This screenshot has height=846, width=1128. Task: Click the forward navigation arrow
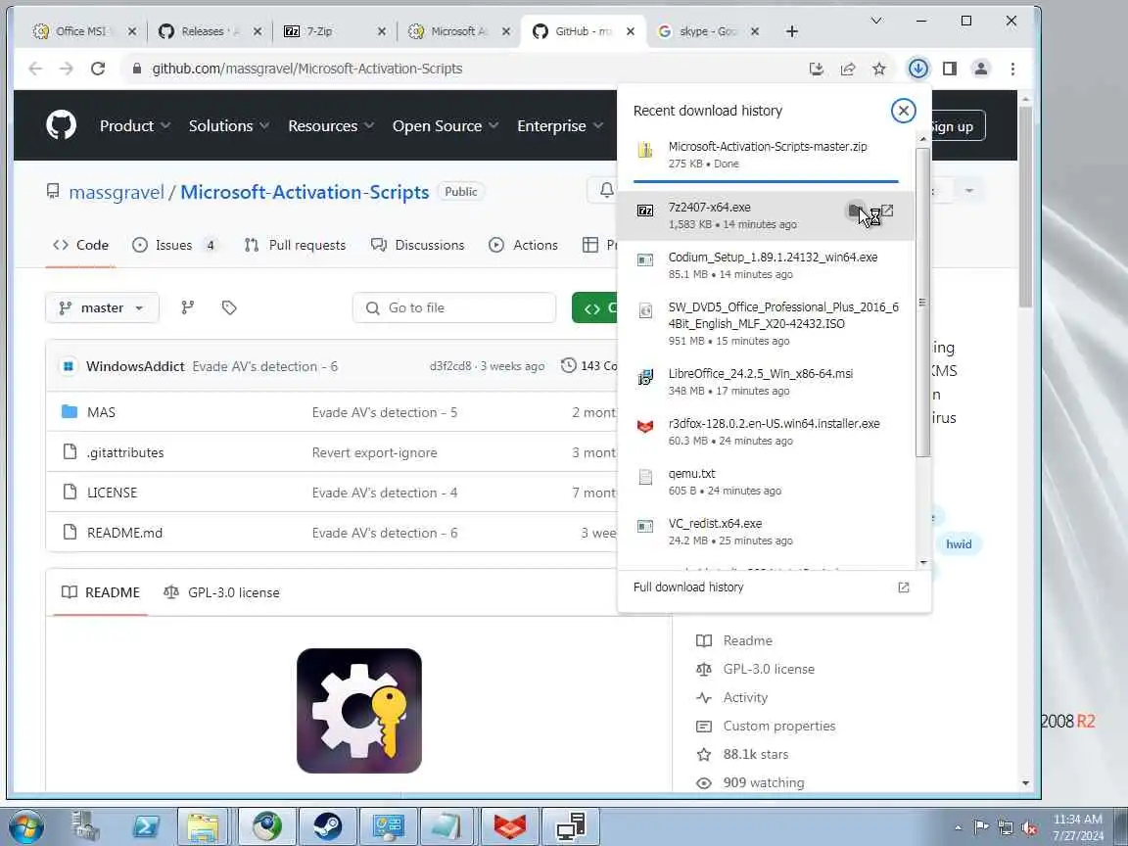[x=67, y=69]
